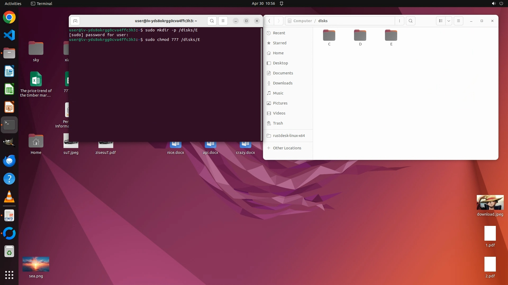The image size is (508, 285).
Task: Open the Show Applications grid
Action: (9, 275)
